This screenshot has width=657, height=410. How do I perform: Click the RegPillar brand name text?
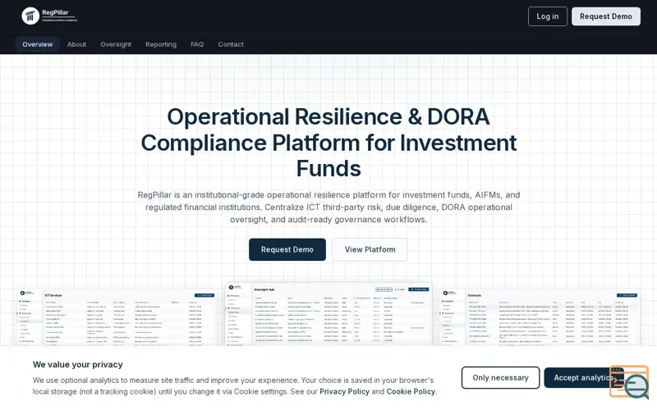point(55,12)
